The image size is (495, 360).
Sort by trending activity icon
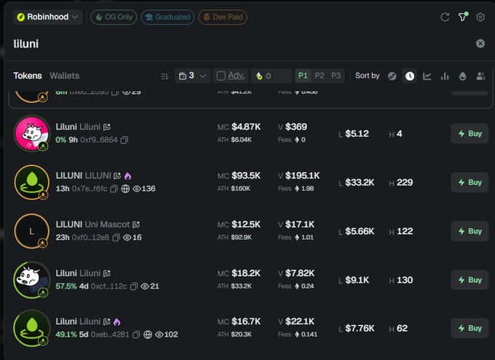pos(392,77)
